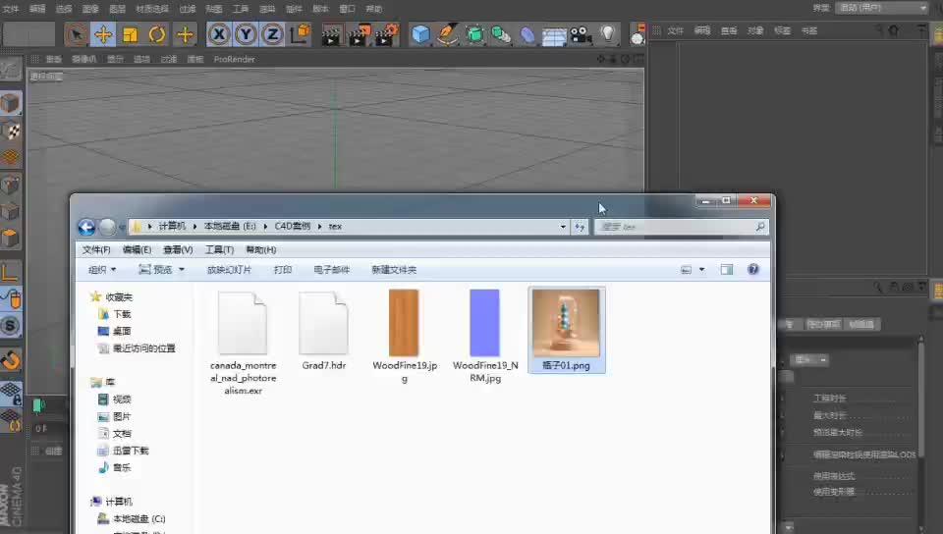Open the object manager file menu
This screenshot has width=943, height=534.
pyautogui.click(x=676, y=30)
